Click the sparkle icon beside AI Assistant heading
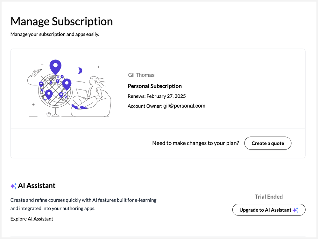This screenshot has height=239, width=318. [x=14, y=186]
